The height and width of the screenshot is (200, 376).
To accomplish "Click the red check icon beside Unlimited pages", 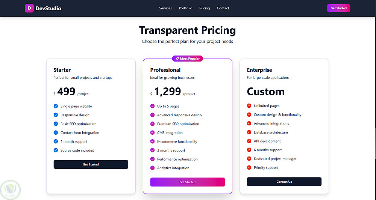I will point(249,106).
